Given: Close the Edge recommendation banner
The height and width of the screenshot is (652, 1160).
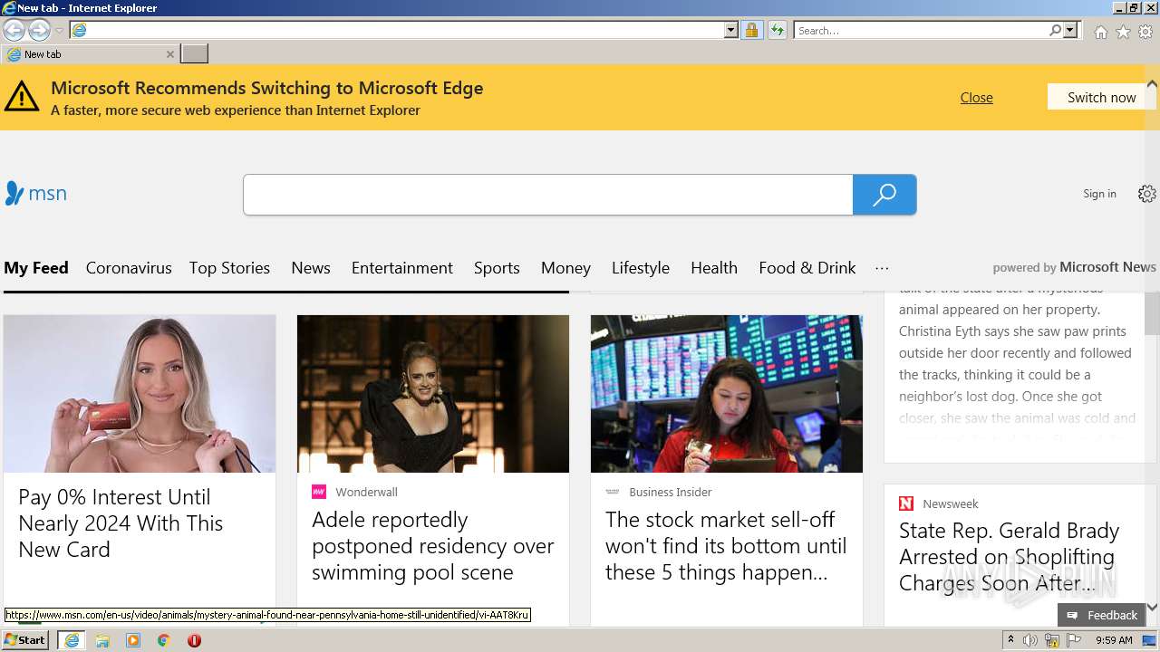Looking at the screenshot, I should [976, 98].
